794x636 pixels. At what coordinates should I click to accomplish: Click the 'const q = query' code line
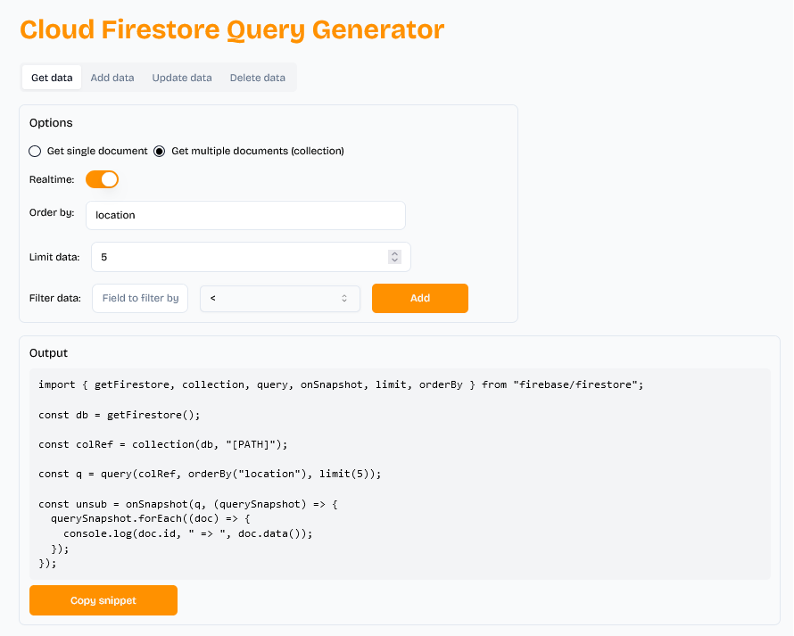tap(210, 474)
